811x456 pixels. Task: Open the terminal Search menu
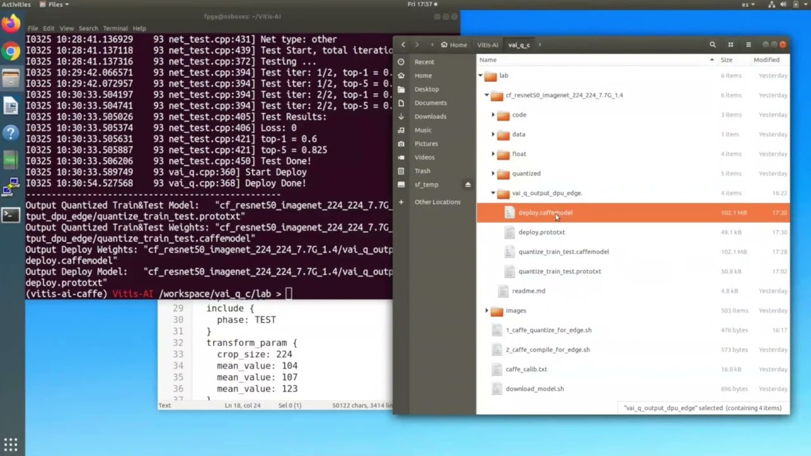click(88, 28)
